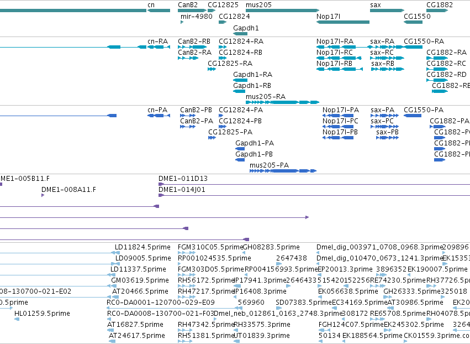This screenshot has height=344, width=470.
Task: Click the mir-4980 gene label
Action: click(x=196, y=16)
